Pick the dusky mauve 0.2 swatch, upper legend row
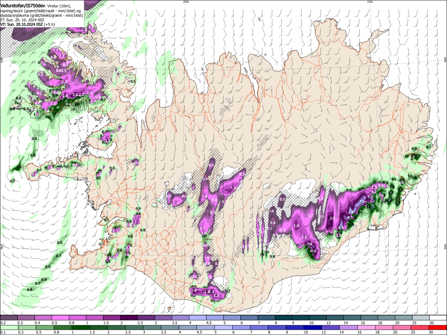Viewport: 447px width, 335px height. (9, 318)
